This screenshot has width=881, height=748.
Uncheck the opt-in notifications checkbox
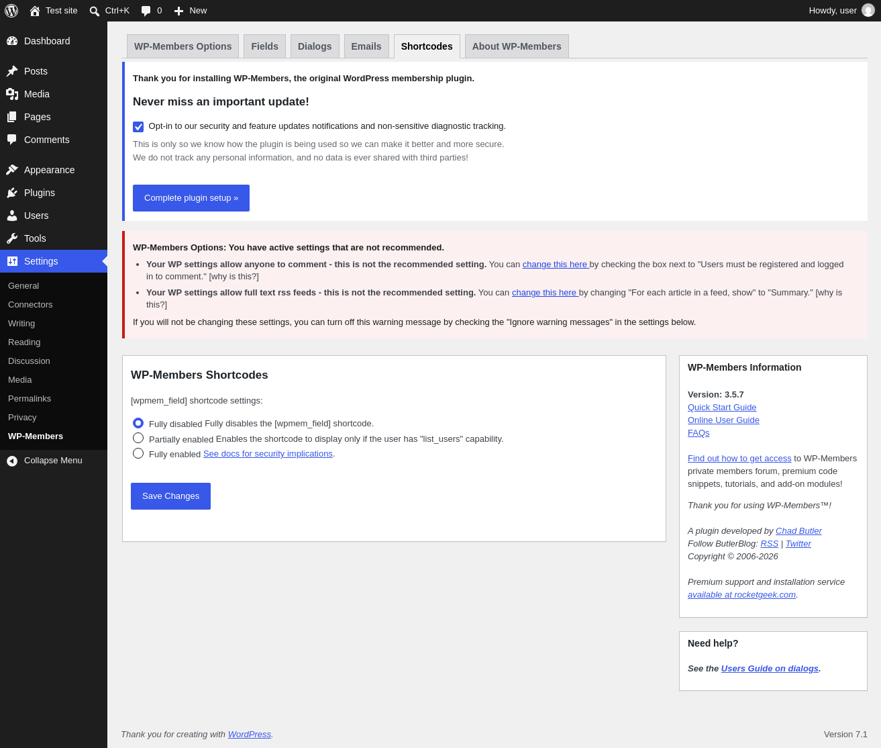(138, 127)
